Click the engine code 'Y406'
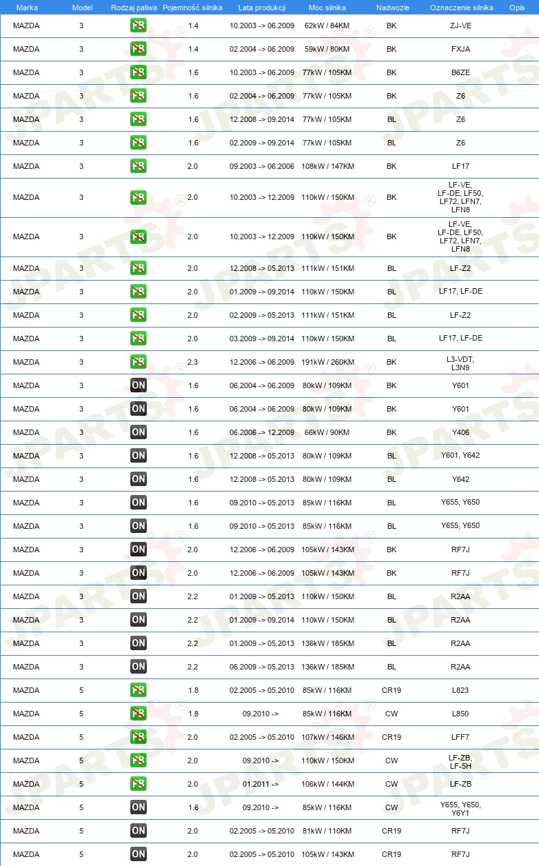 pyautogui.click(x=460, y=433)
